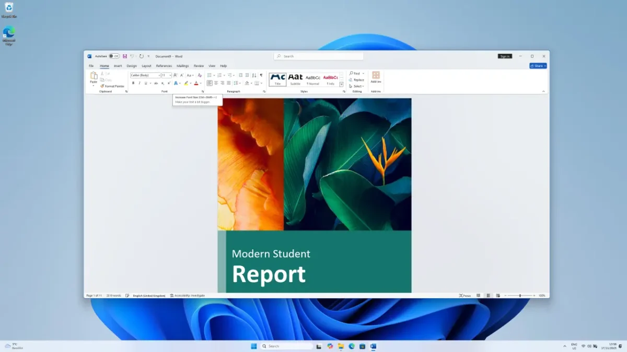
Task: Toggle Show/Hide paragraph marks
Action: 261,76
